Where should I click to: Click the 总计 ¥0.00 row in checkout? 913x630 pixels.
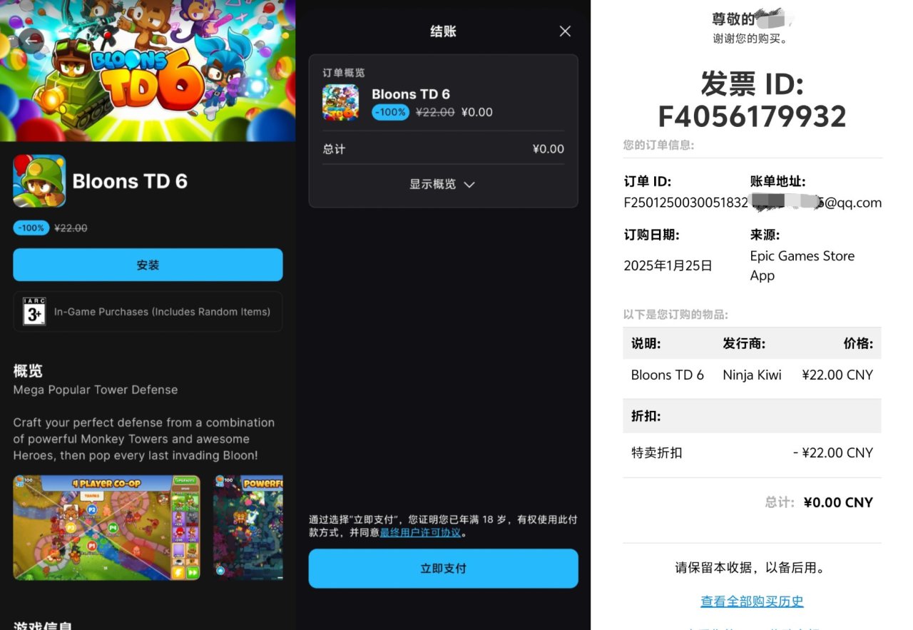click(443, 149)
